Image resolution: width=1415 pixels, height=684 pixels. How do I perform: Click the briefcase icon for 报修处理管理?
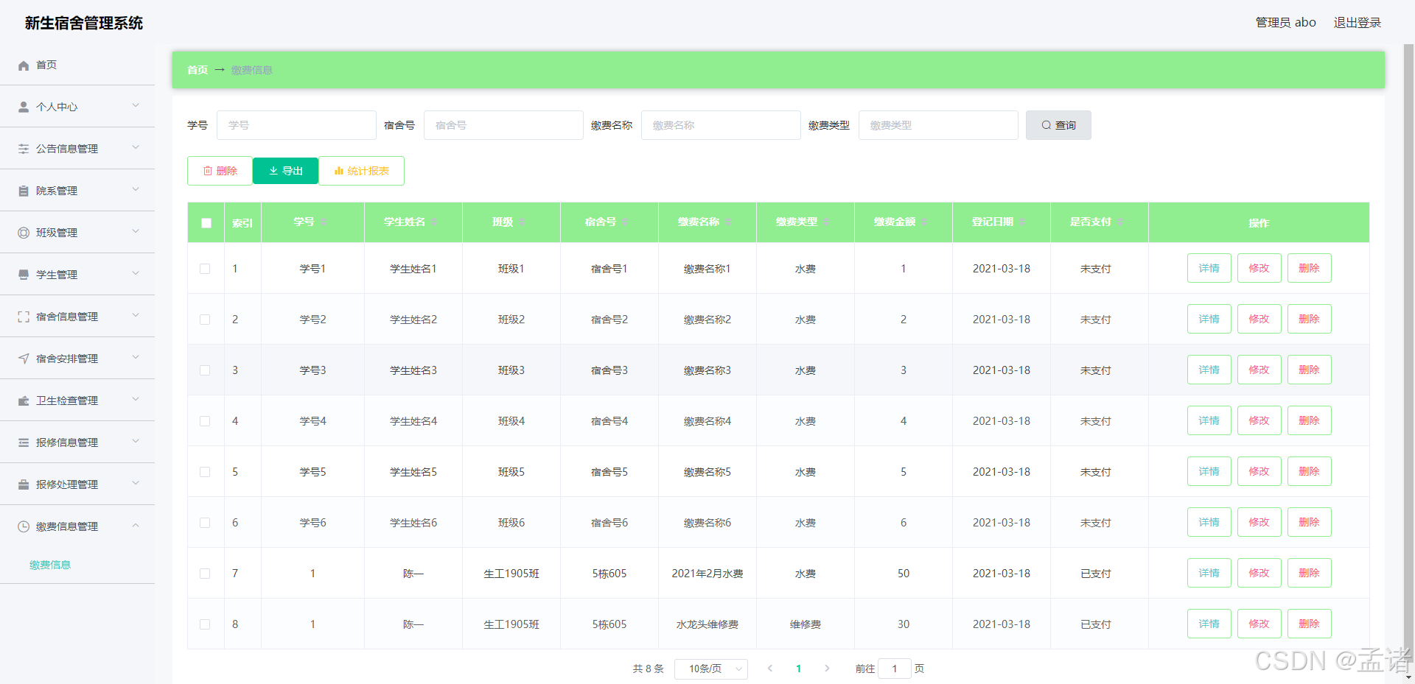click(x=24, y=485)
